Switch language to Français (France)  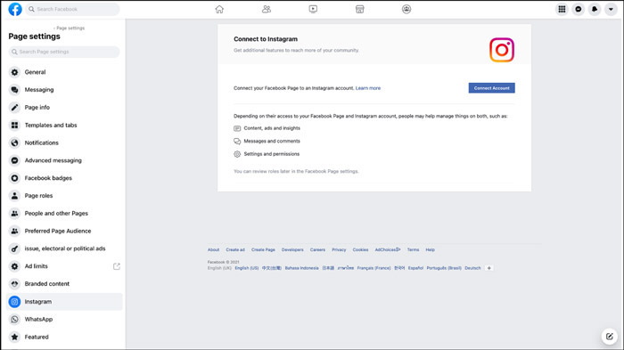(374, 268)
